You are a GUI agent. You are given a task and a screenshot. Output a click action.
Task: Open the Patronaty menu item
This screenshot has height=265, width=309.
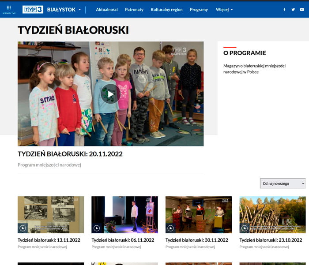[134, 9]
